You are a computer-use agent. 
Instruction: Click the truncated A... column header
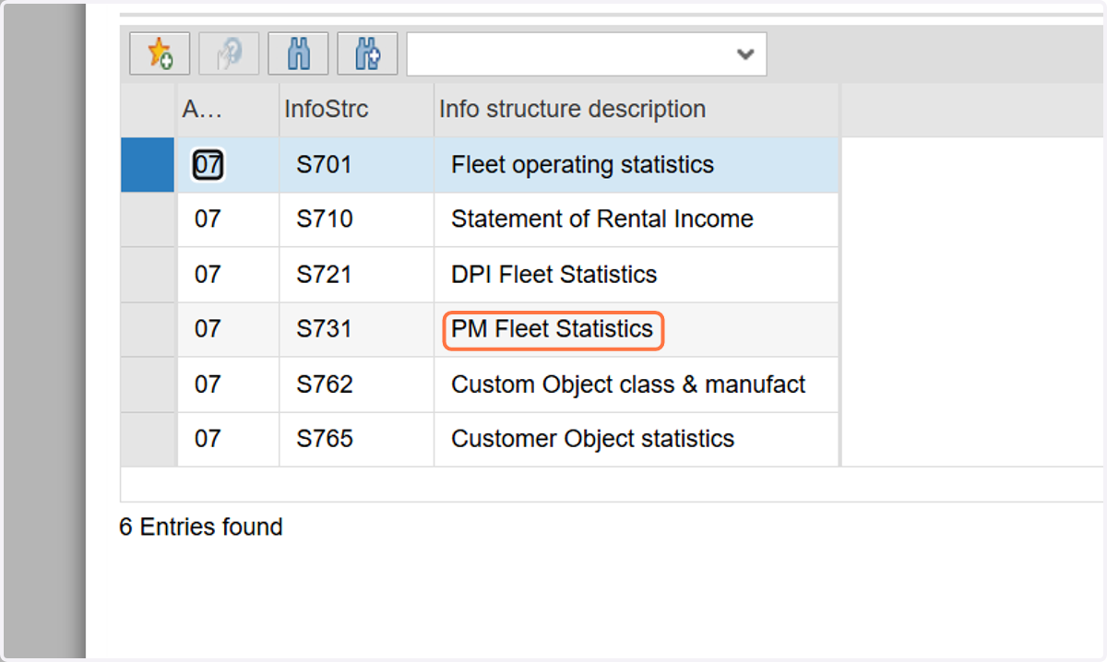pos(227,109)
